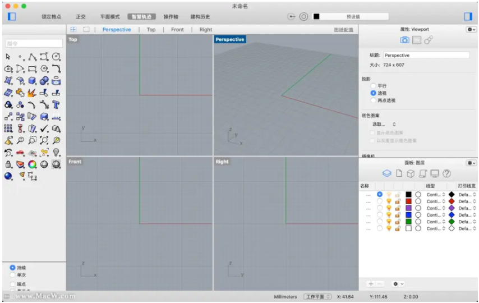Make the red layer current

click(x=379, y=201)
